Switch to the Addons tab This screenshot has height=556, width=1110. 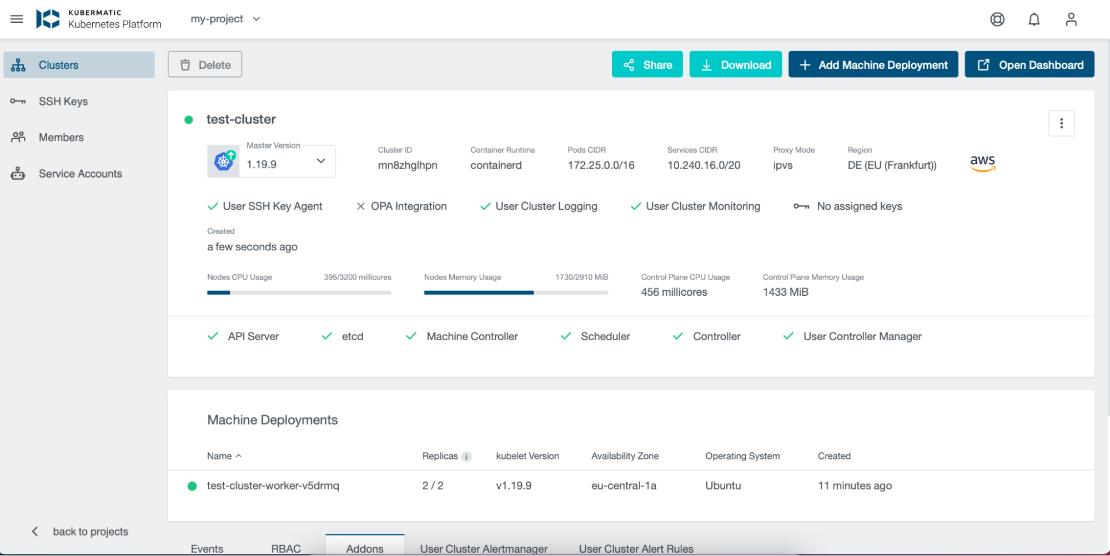tap(364, 548)
